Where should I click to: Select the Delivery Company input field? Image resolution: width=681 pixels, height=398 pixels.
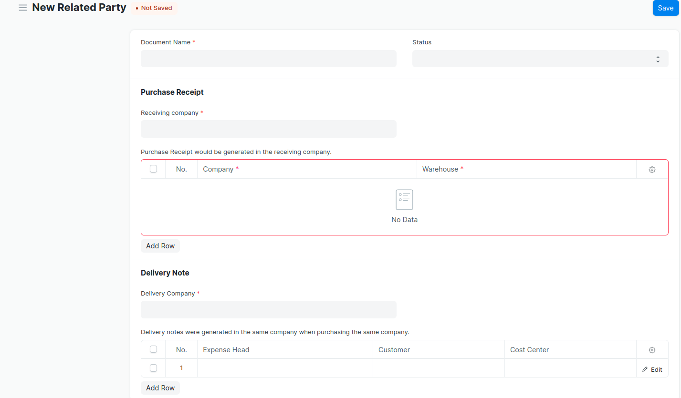click(x=268, y=309)
